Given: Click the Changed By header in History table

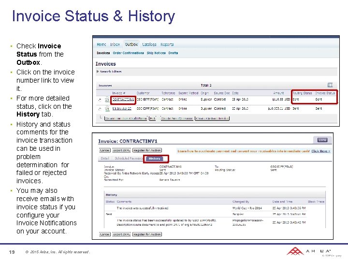Looking at the screenshot, I should pos(241,202).
